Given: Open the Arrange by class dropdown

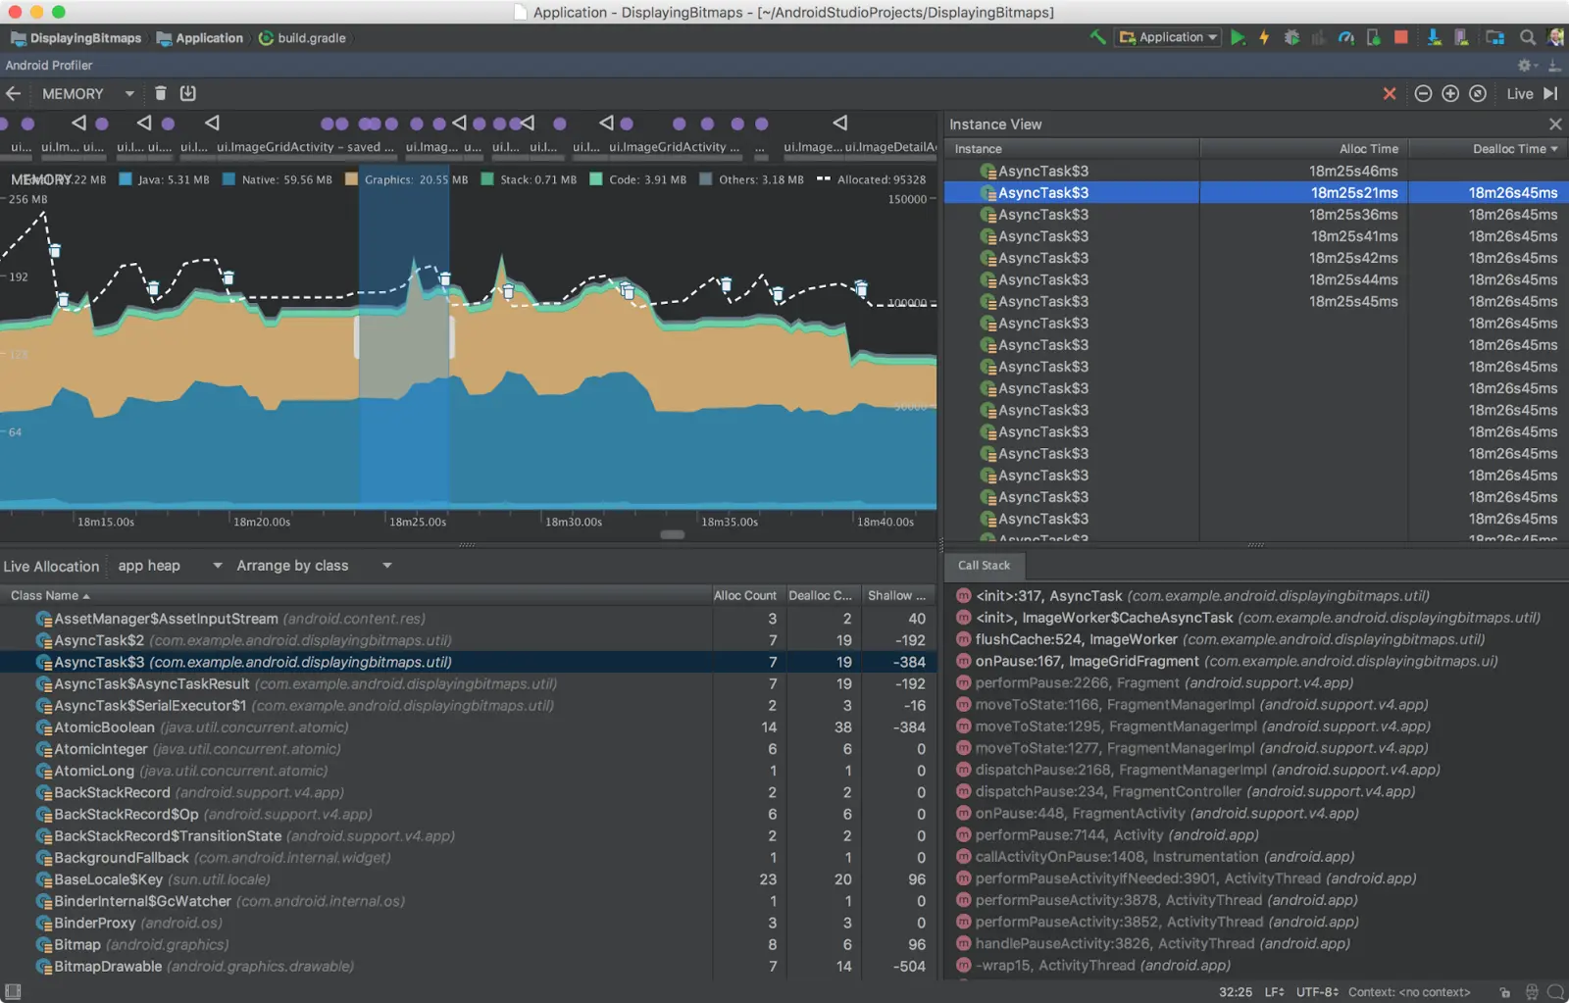Looking at the screenshot, I should coord(313,566).
